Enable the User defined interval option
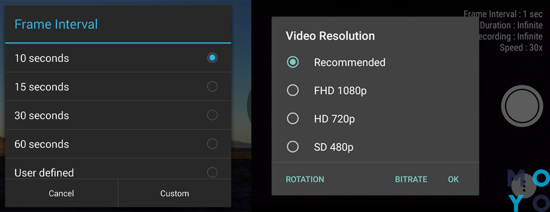This screenshot has height=212, width=550. tap(212, 172)
